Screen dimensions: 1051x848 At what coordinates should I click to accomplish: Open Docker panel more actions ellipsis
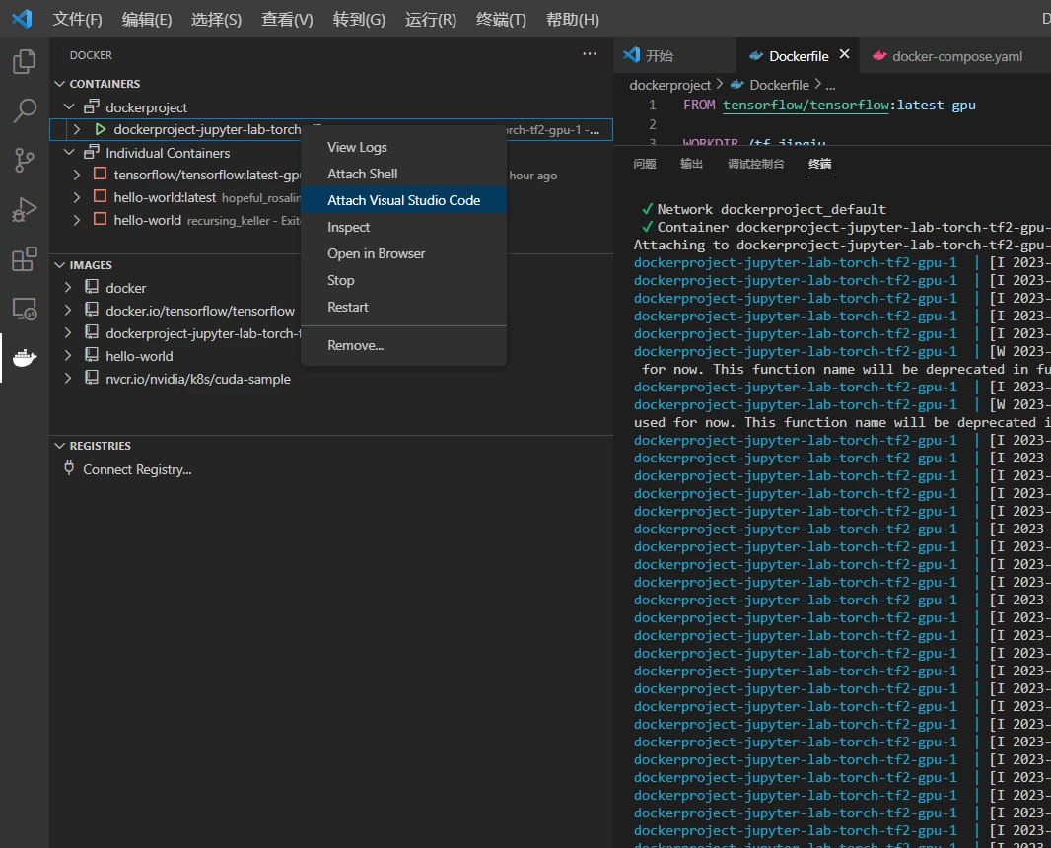[x=590, y=54]
